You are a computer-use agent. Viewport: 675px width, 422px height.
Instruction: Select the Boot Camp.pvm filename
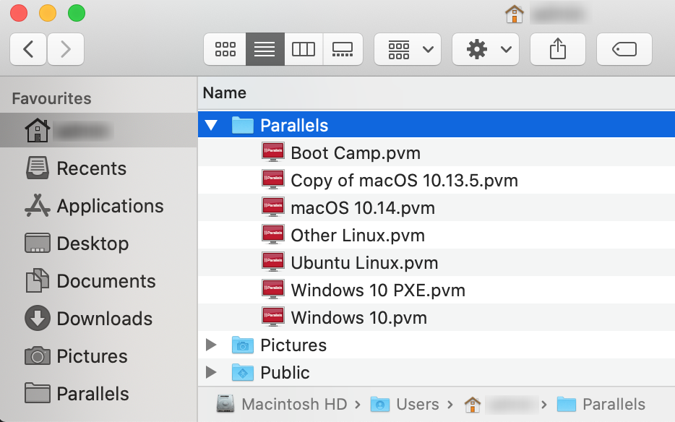356,153
